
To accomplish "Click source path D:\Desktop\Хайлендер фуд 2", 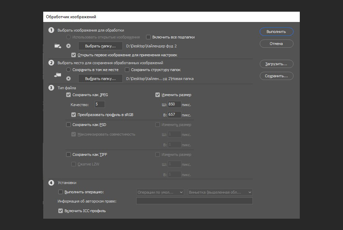I will point(151,46).
